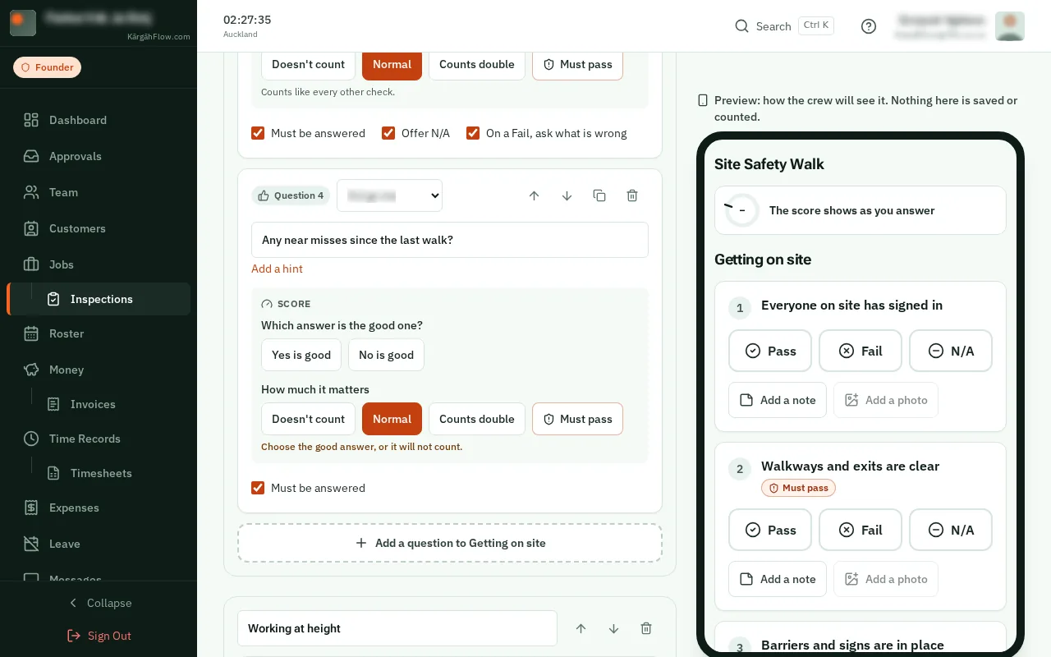1051x657 pixels.
Task: Add a question to Getting on site
Action: click(x=450, y=543)
